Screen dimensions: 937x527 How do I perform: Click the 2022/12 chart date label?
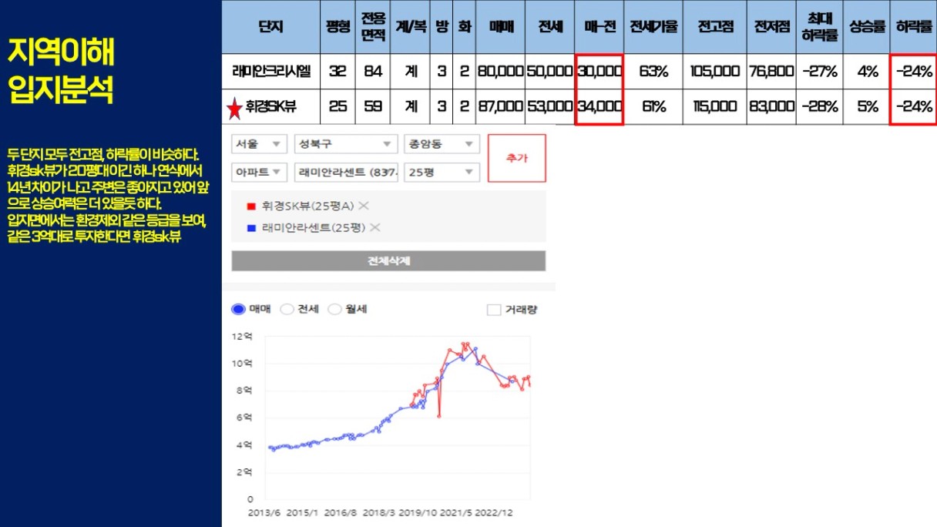coord(494,512)
